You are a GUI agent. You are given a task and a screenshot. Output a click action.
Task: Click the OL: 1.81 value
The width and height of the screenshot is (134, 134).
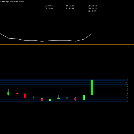tap(92, 11)
